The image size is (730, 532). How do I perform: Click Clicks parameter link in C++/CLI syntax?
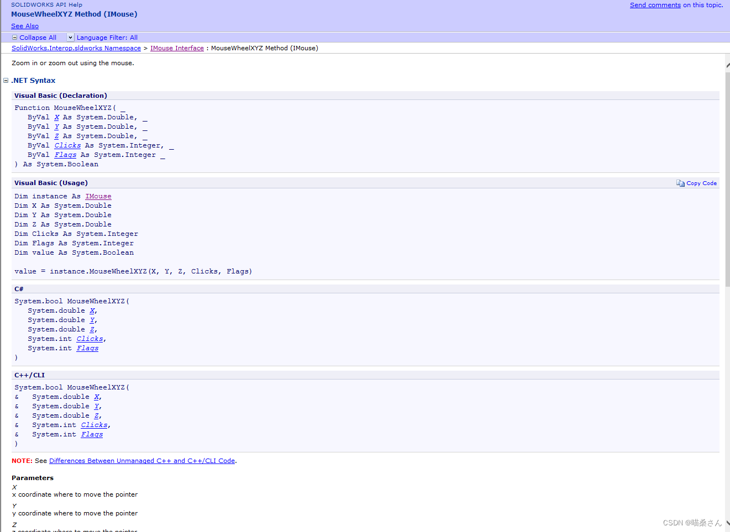point(94,425)
